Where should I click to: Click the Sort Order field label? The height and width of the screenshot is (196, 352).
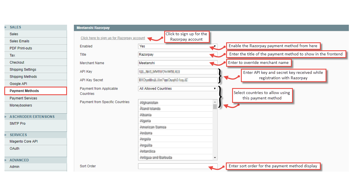click(x=88, y=166)
